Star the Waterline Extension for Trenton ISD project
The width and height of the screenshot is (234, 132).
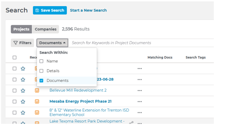pos(23,113)
